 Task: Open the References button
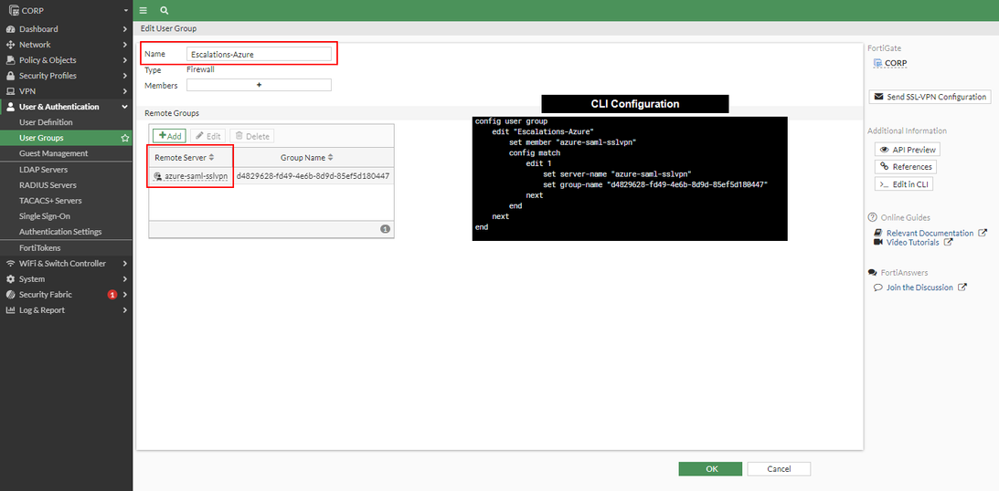[906, 167]
